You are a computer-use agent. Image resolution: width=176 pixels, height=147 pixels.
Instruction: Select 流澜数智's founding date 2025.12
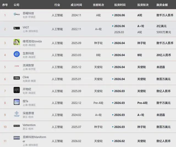click(x=76, y=67)
